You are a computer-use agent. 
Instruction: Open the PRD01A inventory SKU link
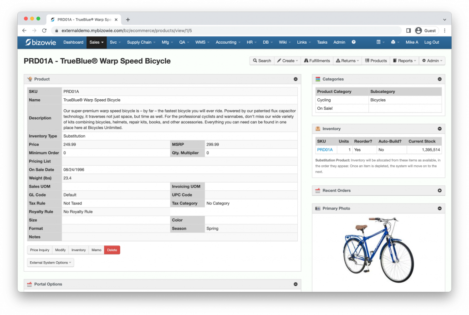[325, 150]
